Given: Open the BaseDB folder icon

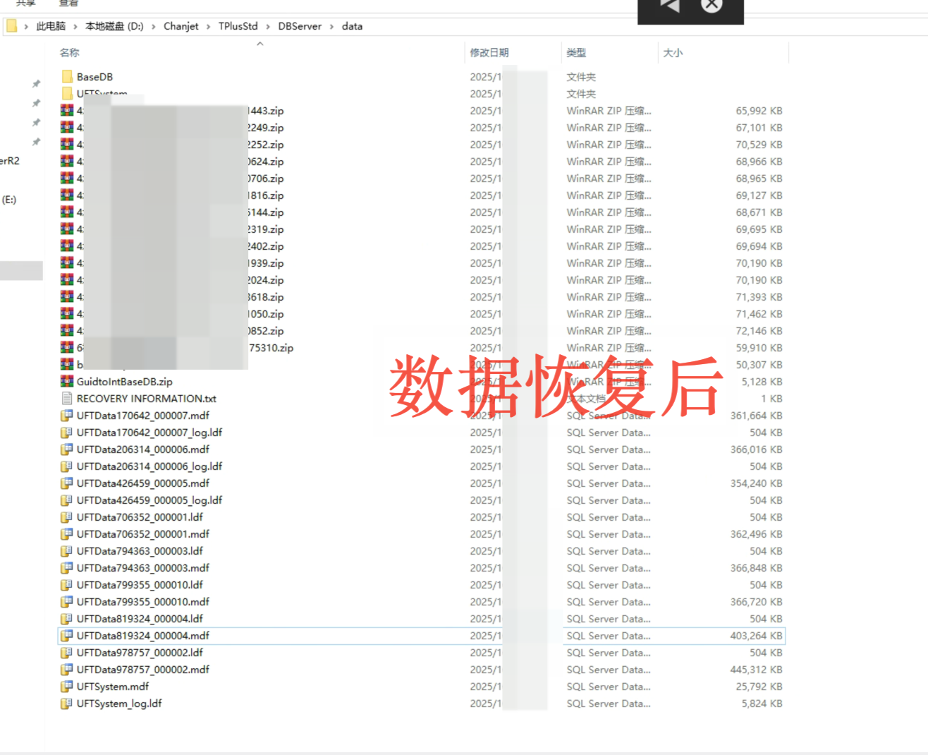Looking at the screenshot, I should click(67, 77).
